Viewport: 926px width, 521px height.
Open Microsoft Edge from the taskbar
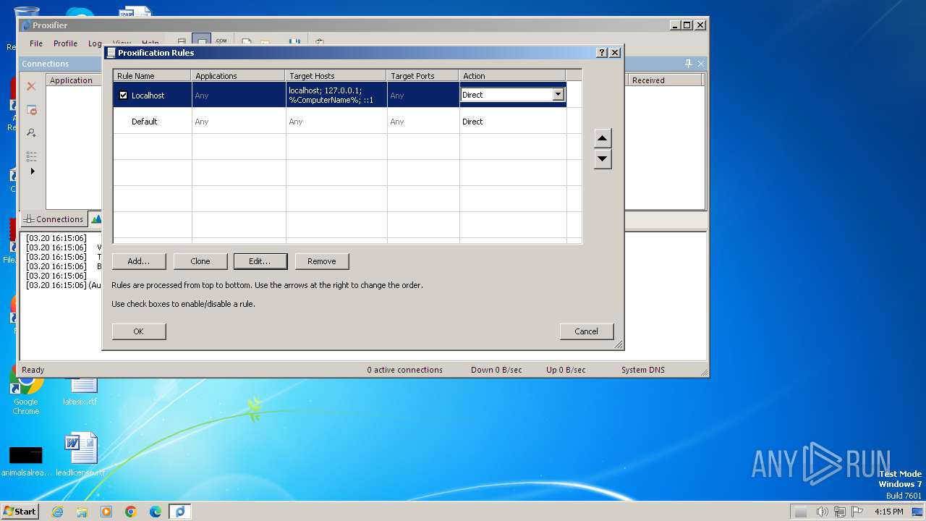156,512
